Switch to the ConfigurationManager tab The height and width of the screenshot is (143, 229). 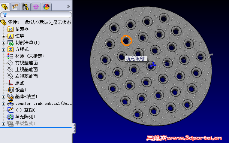[25, 7]
